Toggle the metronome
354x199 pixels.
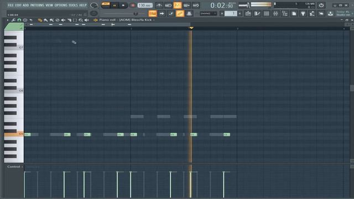(159, 5)
